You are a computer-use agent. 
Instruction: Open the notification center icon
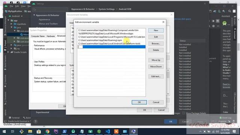[234, 132]
